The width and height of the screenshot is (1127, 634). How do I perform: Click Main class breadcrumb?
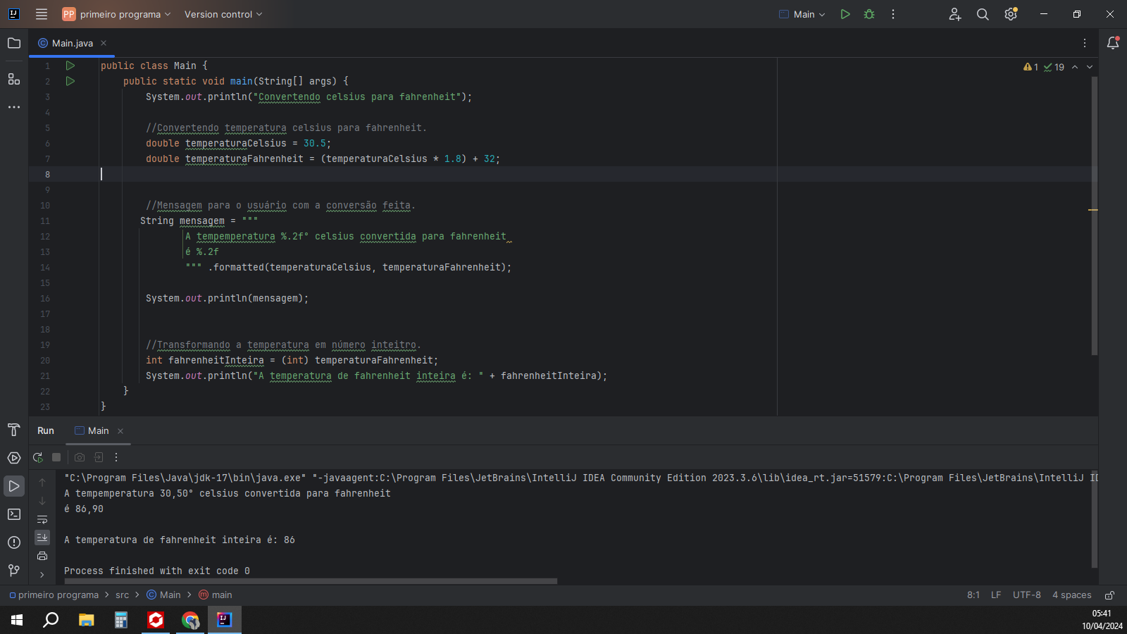click(163, 595)
